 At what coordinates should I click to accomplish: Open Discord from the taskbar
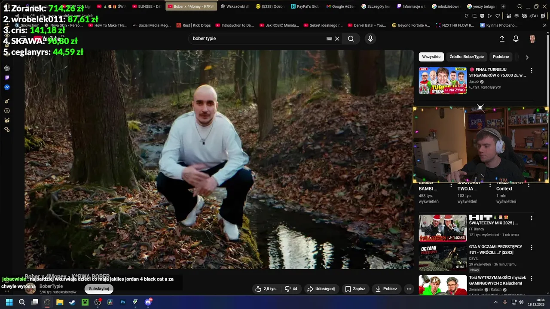148,302
